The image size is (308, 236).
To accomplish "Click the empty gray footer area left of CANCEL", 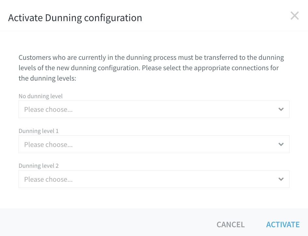I will click(106, 222).
